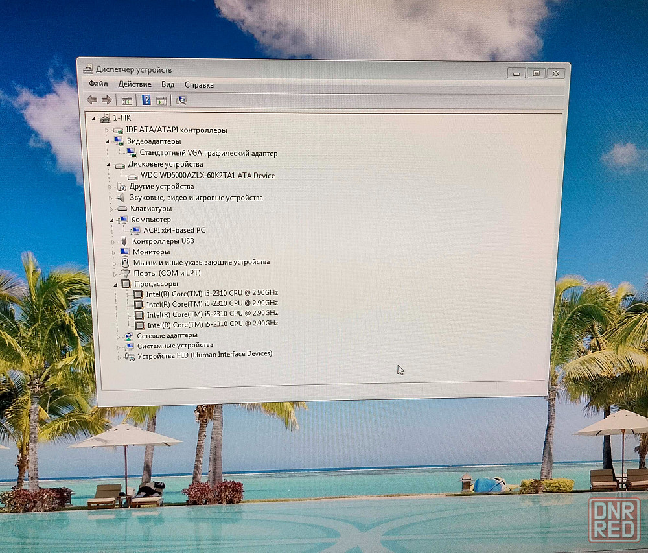Screen dimensions: 648x553
Task: Expand the IDE ATA/ATAPI контроллеры node
Action: pos(107,130)
